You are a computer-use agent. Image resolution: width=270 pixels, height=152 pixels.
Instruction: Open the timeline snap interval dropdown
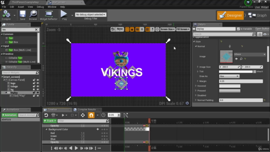point(119,115)
